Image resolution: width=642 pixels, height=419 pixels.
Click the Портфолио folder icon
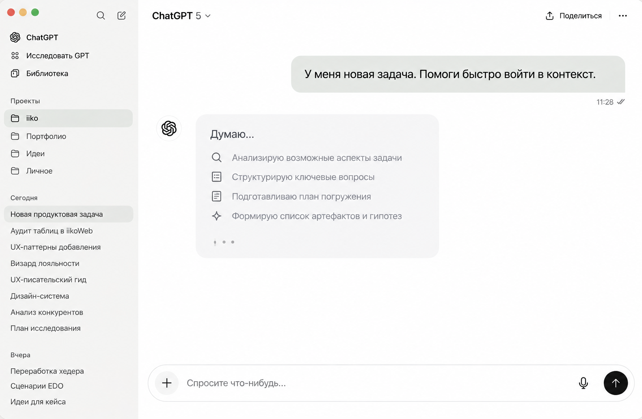click(15, 136)
